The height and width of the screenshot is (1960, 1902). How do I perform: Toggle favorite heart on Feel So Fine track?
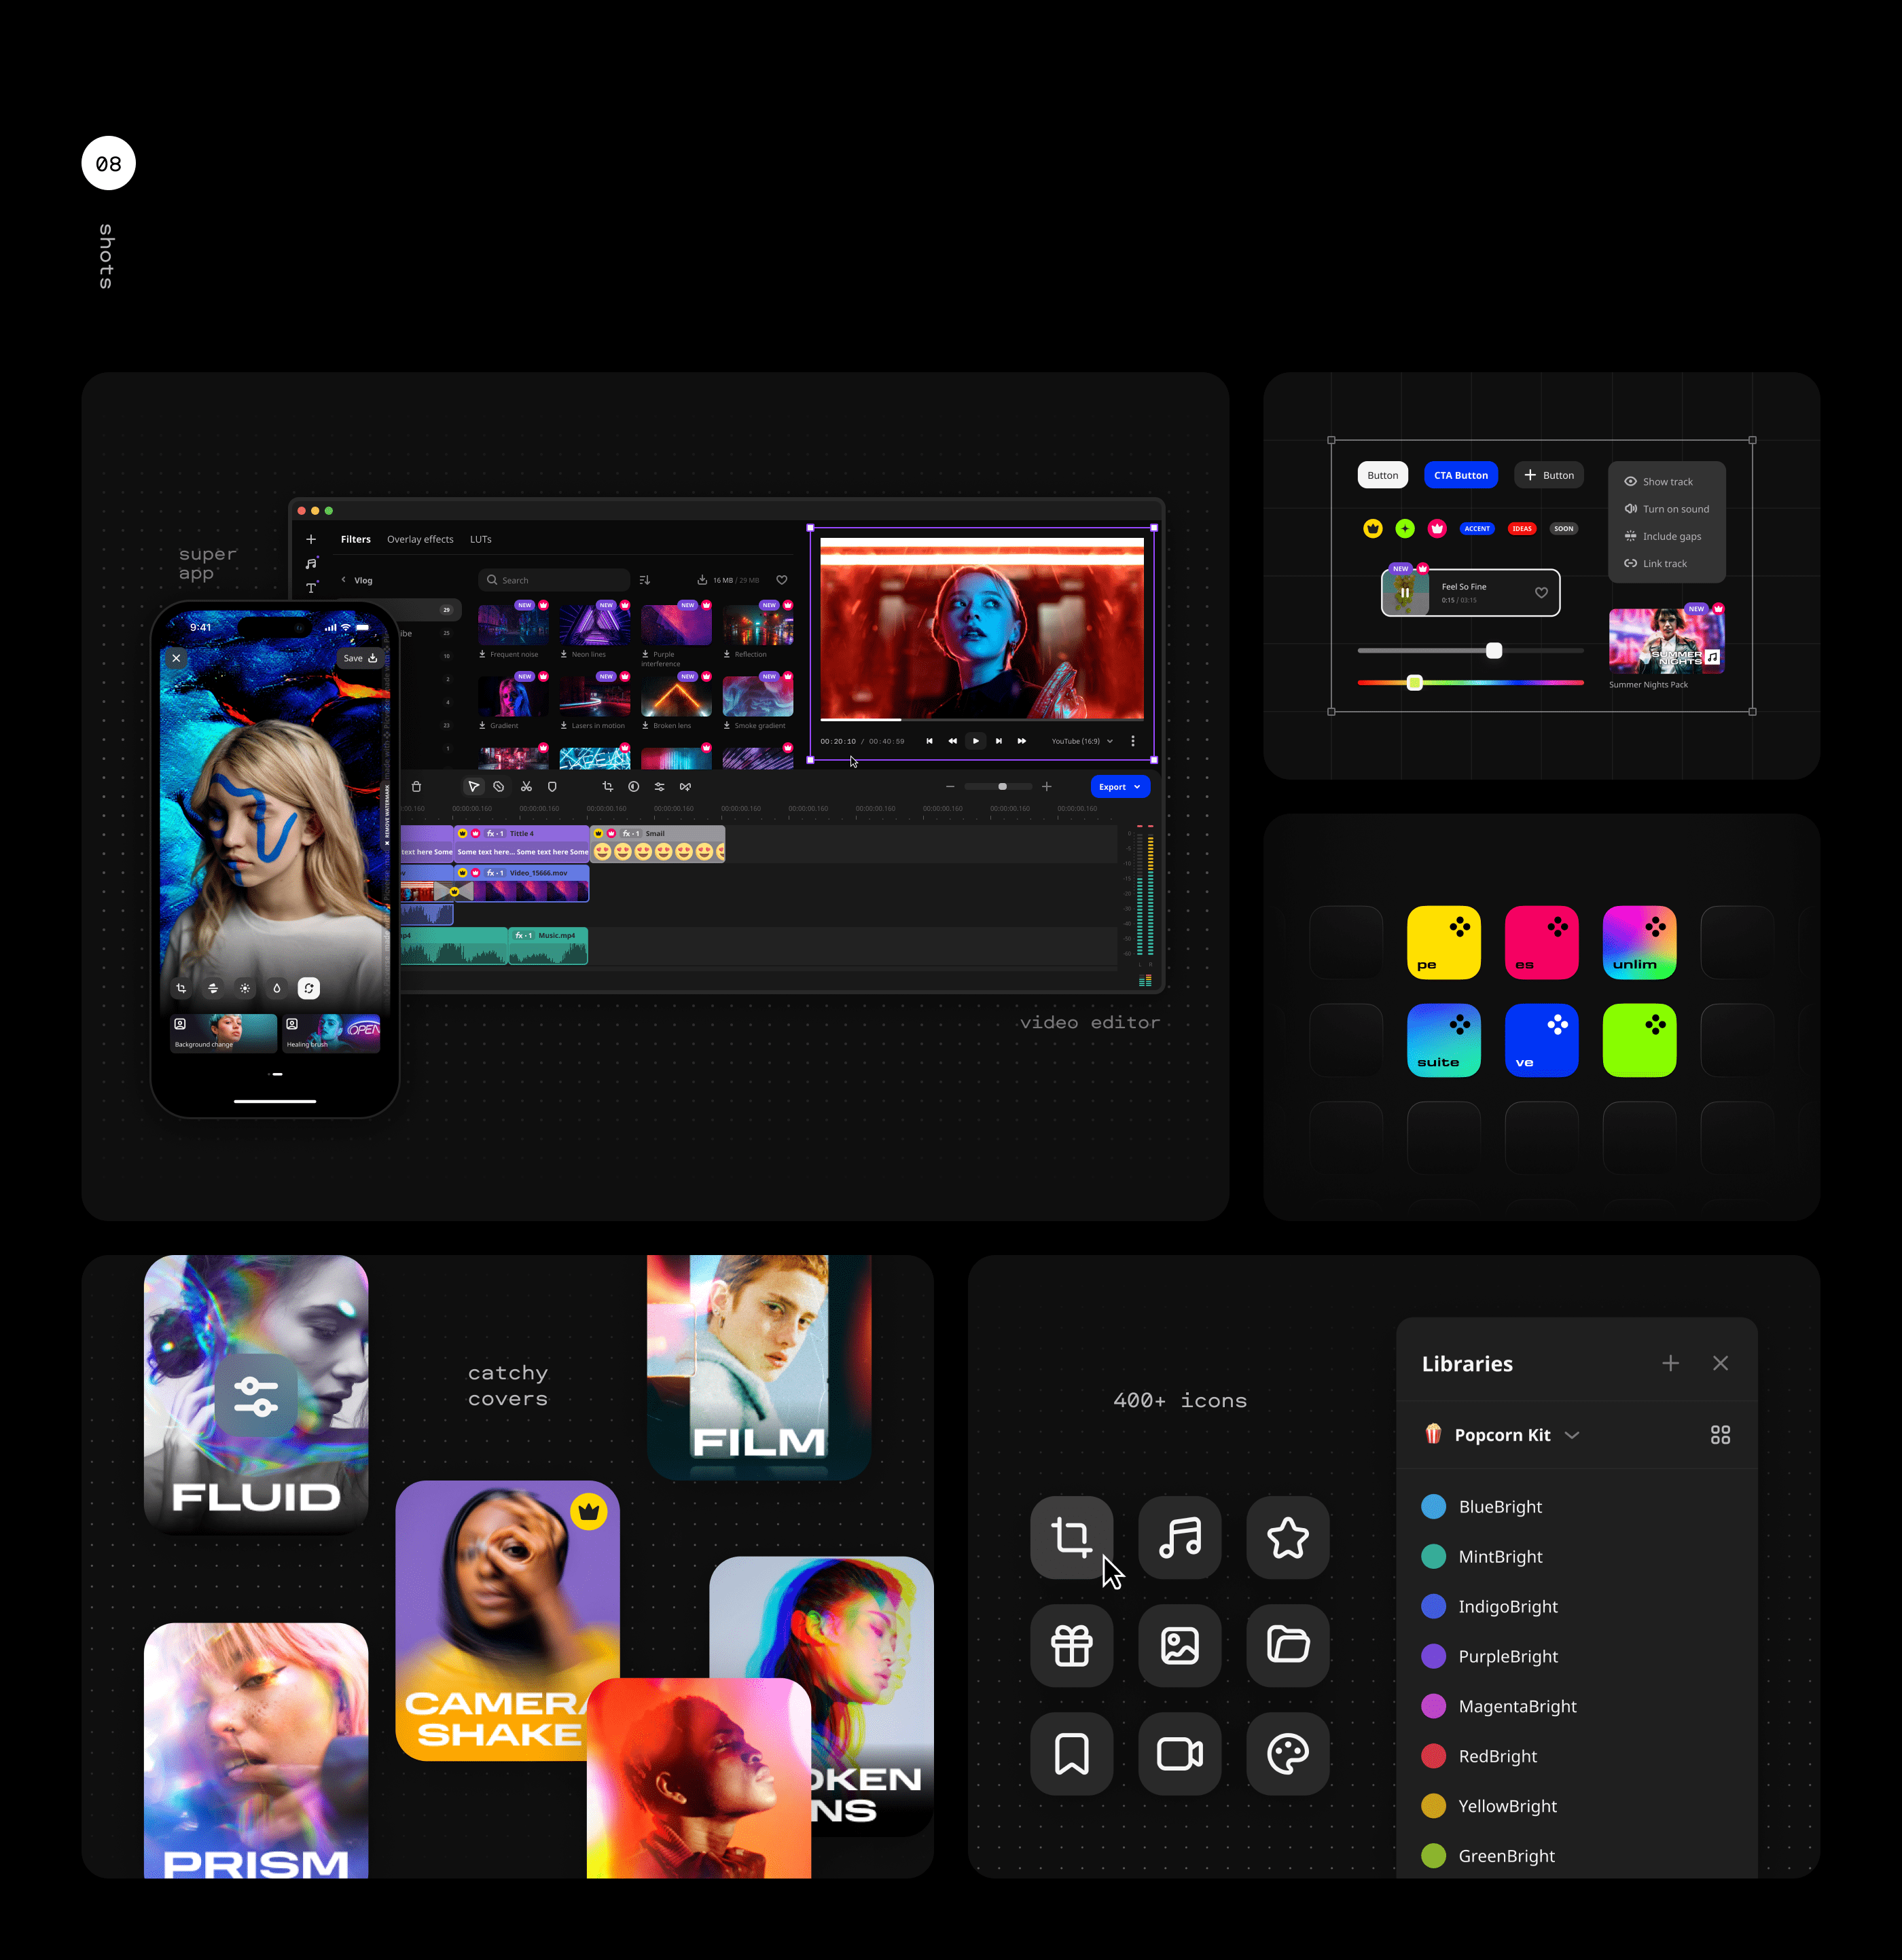pyautogui.click(x=1541, y=593)
